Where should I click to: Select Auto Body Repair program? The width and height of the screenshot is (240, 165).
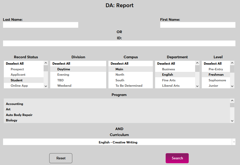(x=19, y=115)
